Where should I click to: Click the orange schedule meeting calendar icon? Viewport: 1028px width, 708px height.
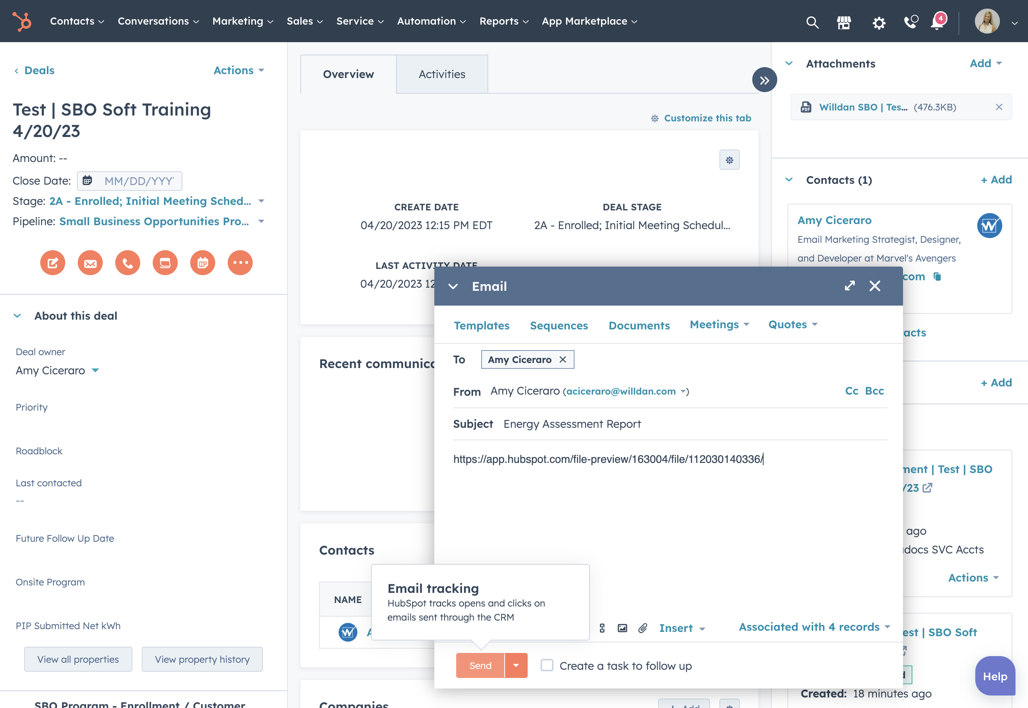pyautogui.click(x=203, y=263)
